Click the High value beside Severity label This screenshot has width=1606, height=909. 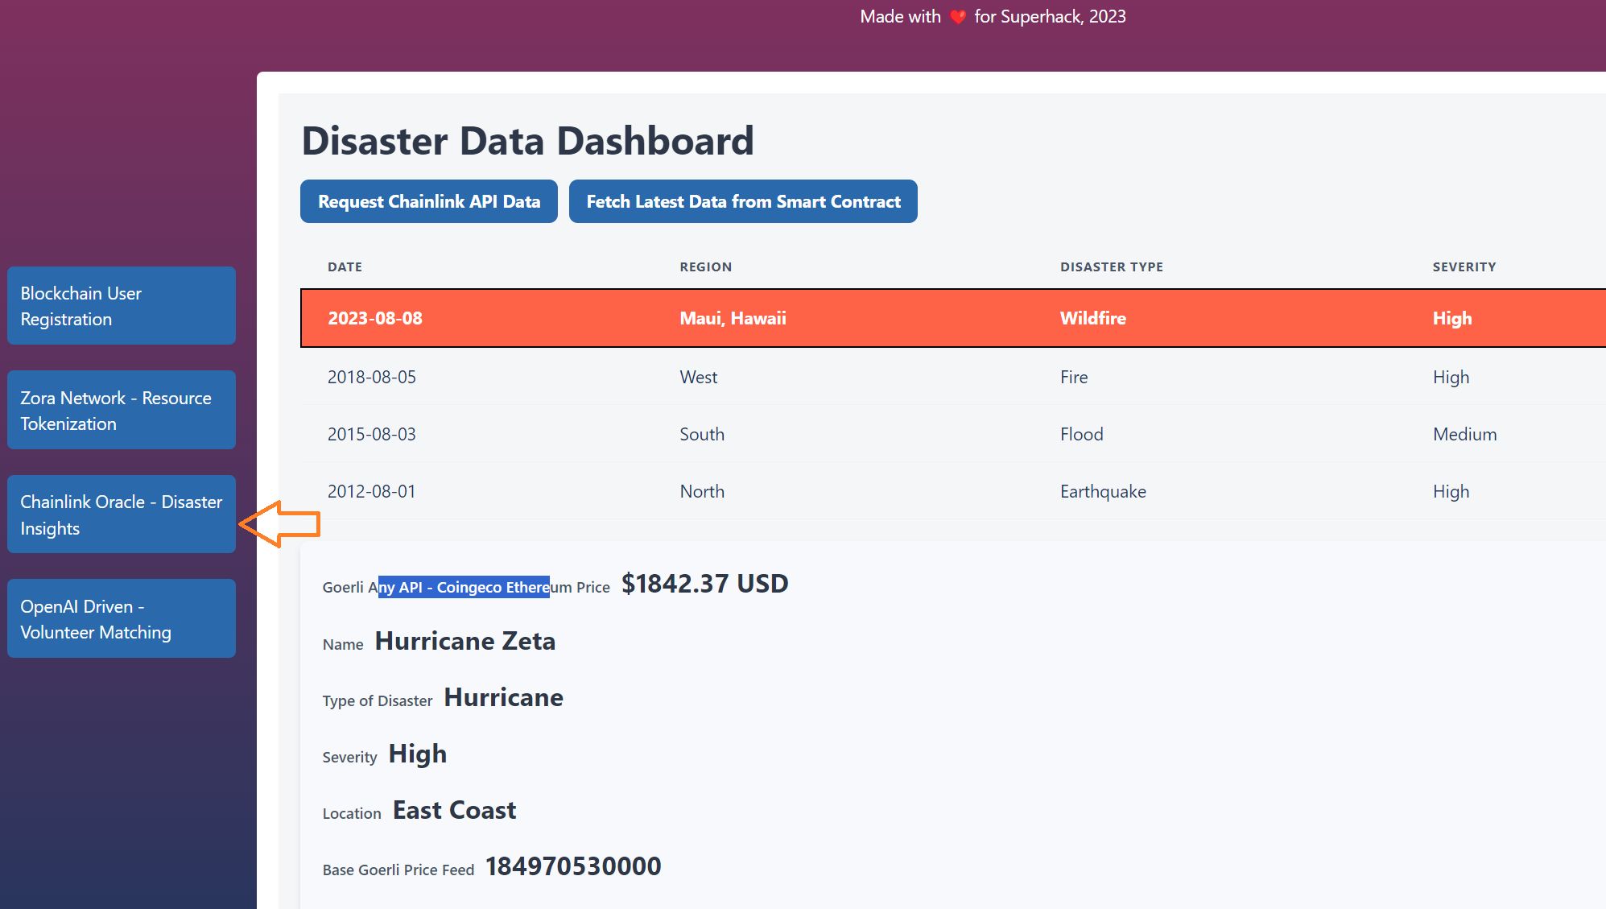pos(417,754)
